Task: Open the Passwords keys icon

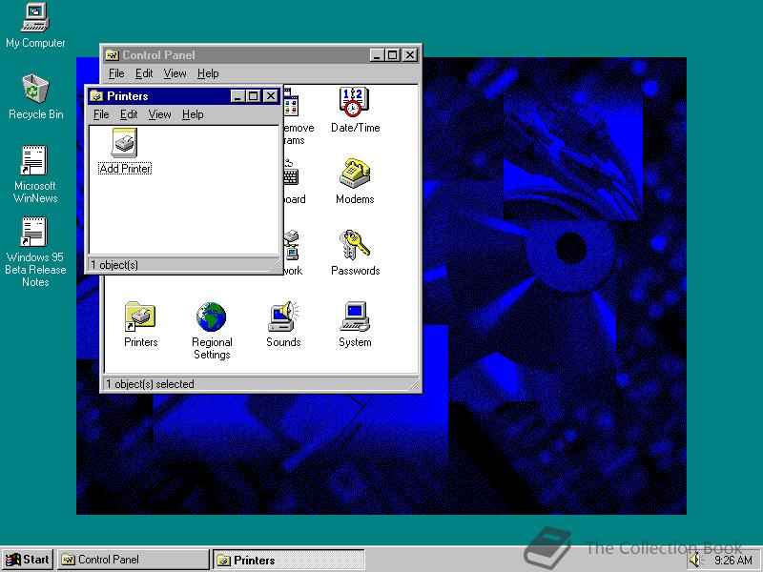Action: [355, 245]
